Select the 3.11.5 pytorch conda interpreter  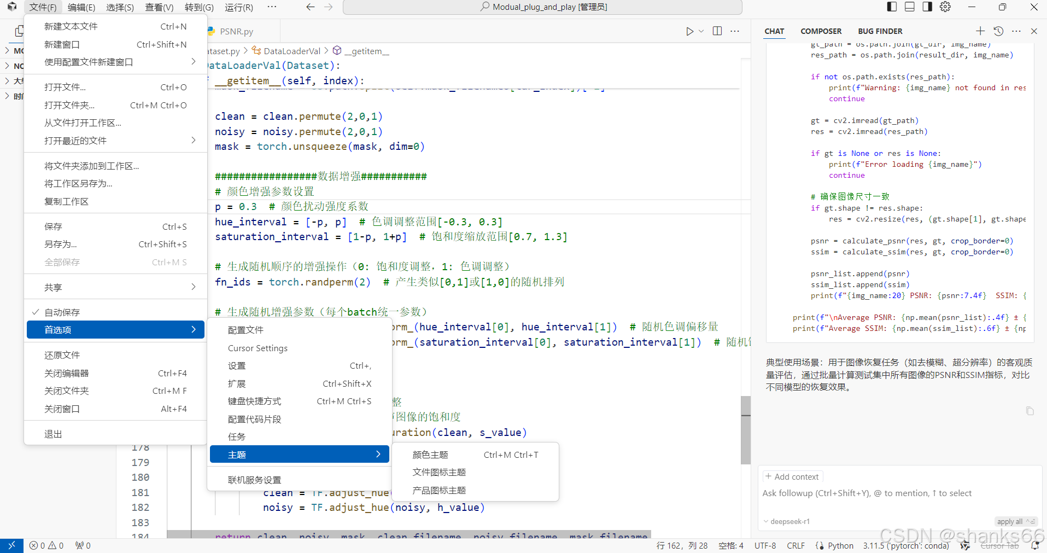tap(906, 545)
